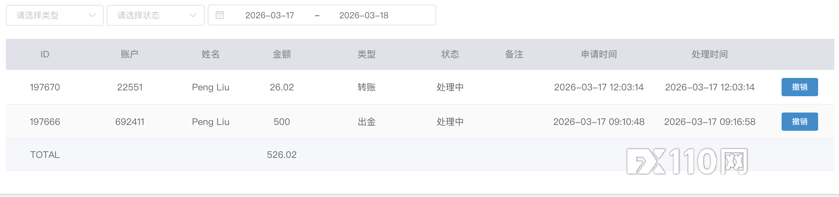
Task: Click the 账户 column header
Action: [130, 54]
